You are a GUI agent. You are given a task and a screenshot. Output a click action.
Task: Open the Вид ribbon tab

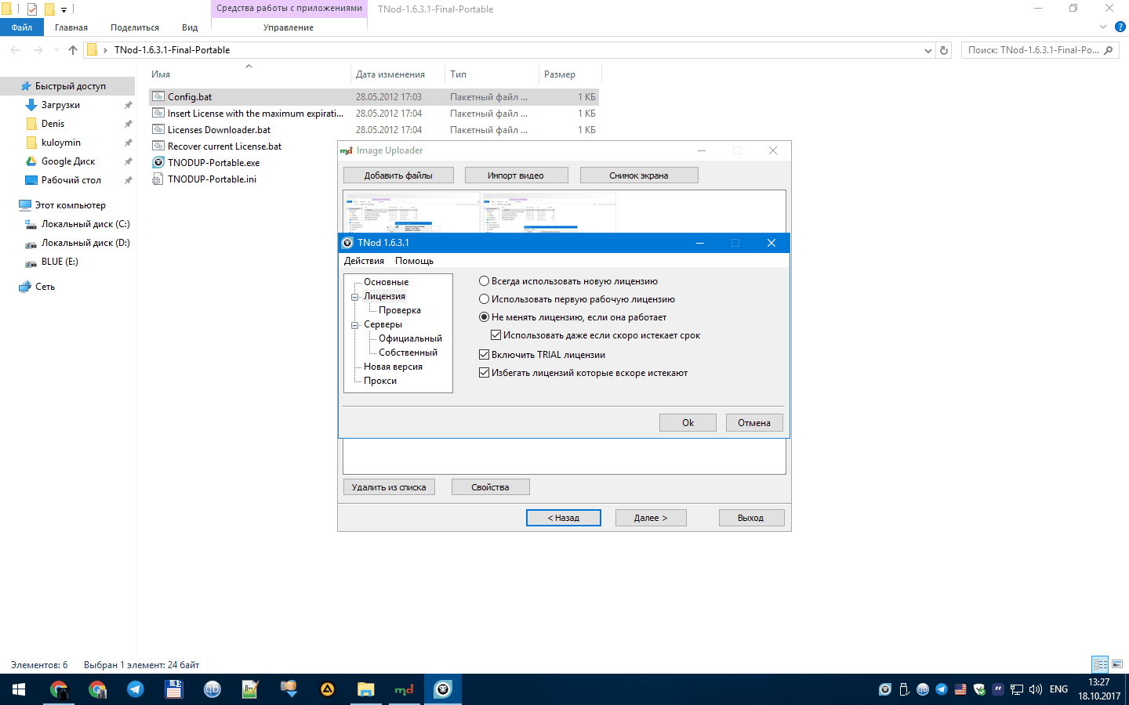pyautogui.click(x=190, y=27)
